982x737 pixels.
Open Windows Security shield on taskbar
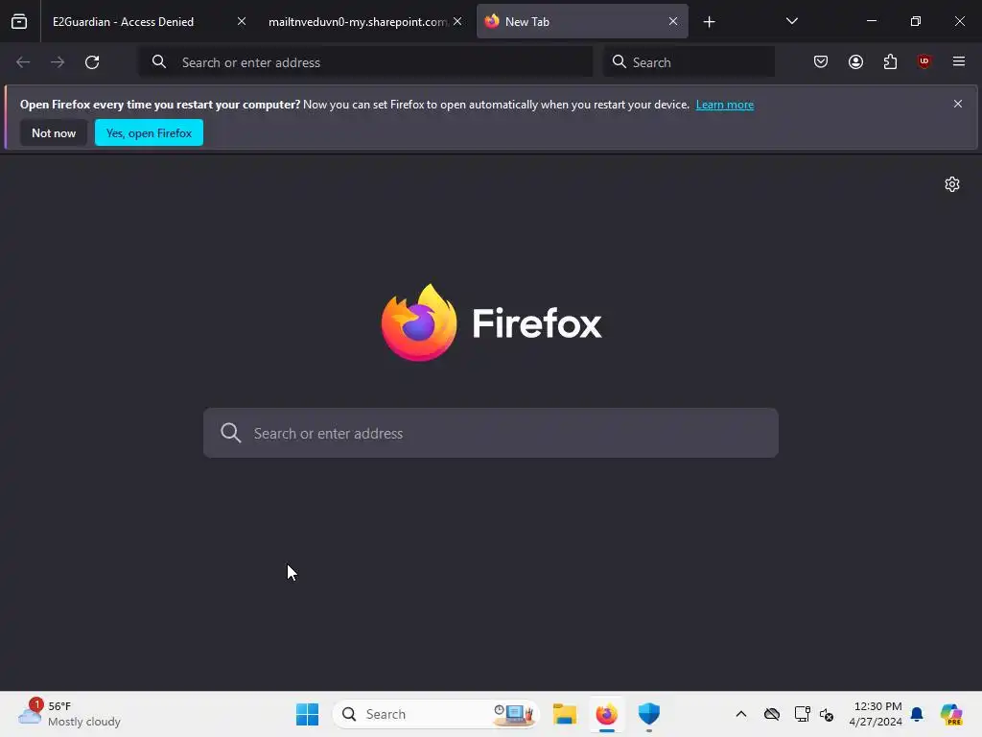pos(649,714)
